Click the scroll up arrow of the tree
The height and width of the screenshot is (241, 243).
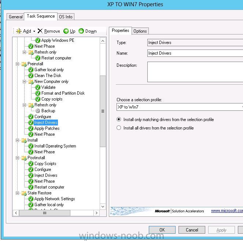103,41
